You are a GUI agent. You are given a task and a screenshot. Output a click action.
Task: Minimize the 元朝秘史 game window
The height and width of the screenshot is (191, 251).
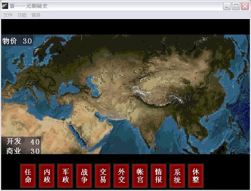(x=227, y=6)
